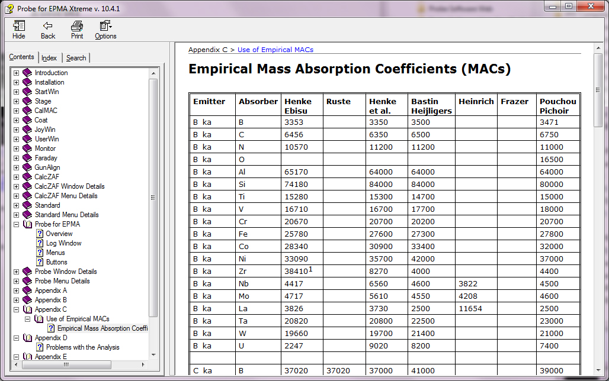
Task: Collapse the Appendix C node
Action: point(17,309)
